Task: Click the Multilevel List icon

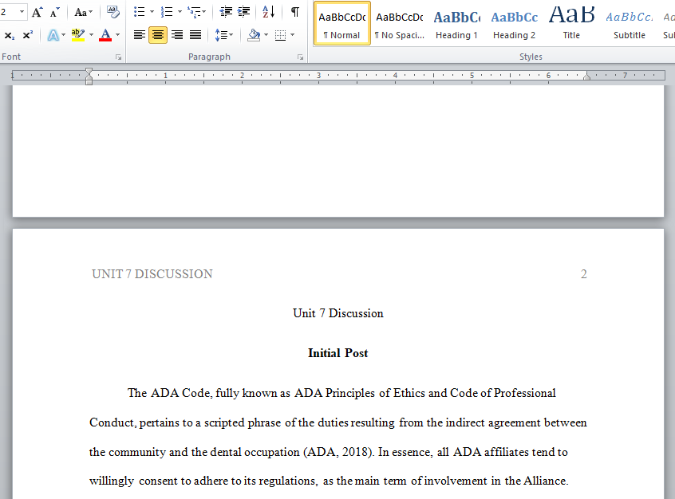Action: click(x=194, y=12)
